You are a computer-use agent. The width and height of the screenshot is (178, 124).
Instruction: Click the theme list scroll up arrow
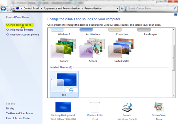point(173,30)
